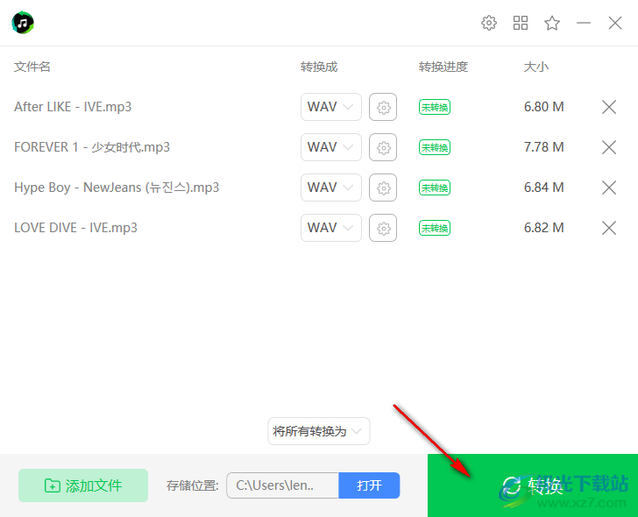The height and width of the screenshot is (517, 638).
Task: Open the settings gear in title bar
Action: [x=489, y=23]
